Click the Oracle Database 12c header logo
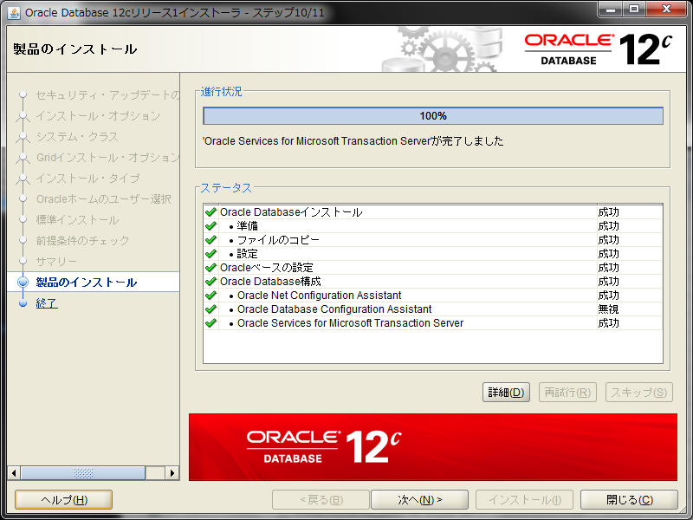The width and height of the screenshot is (693, 520). (598, 49)
